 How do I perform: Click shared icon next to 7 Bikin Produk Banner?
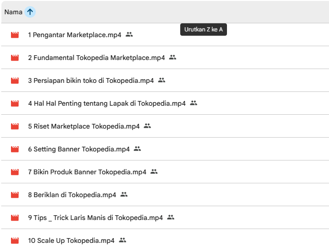point(154,171)
